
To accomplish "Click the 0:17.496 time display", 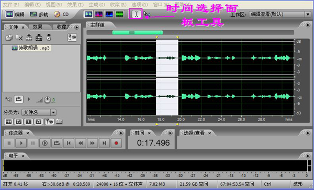I will [153, 143].
